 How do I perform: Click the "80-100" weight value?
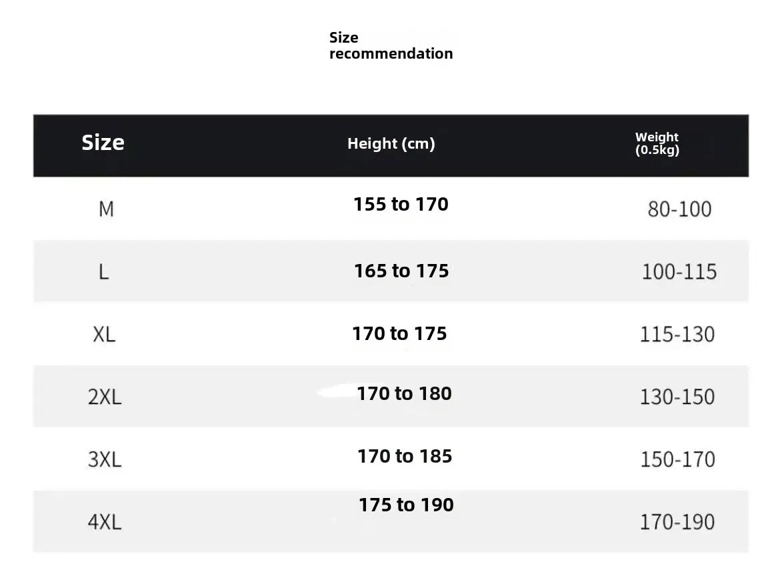coord(679,209)
